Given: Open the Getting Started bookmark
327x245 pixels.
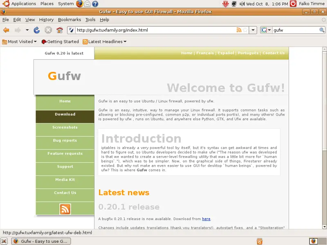Looking at the screenshot, I should tap(60, 42).
